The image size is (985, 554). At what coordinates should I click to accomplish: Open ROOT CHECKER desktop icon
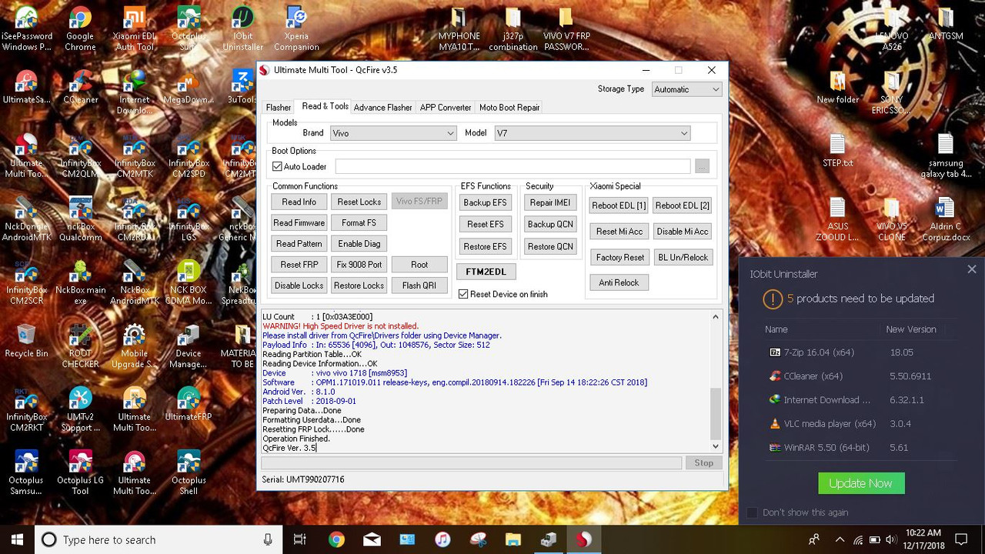(x=80, y=346)
